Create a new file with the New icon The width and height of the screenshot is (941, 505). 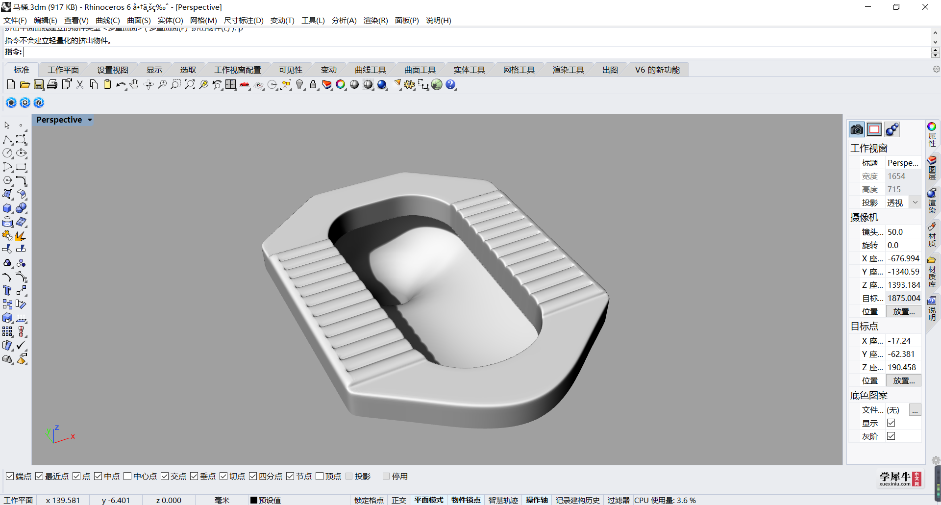coord(11,85)
